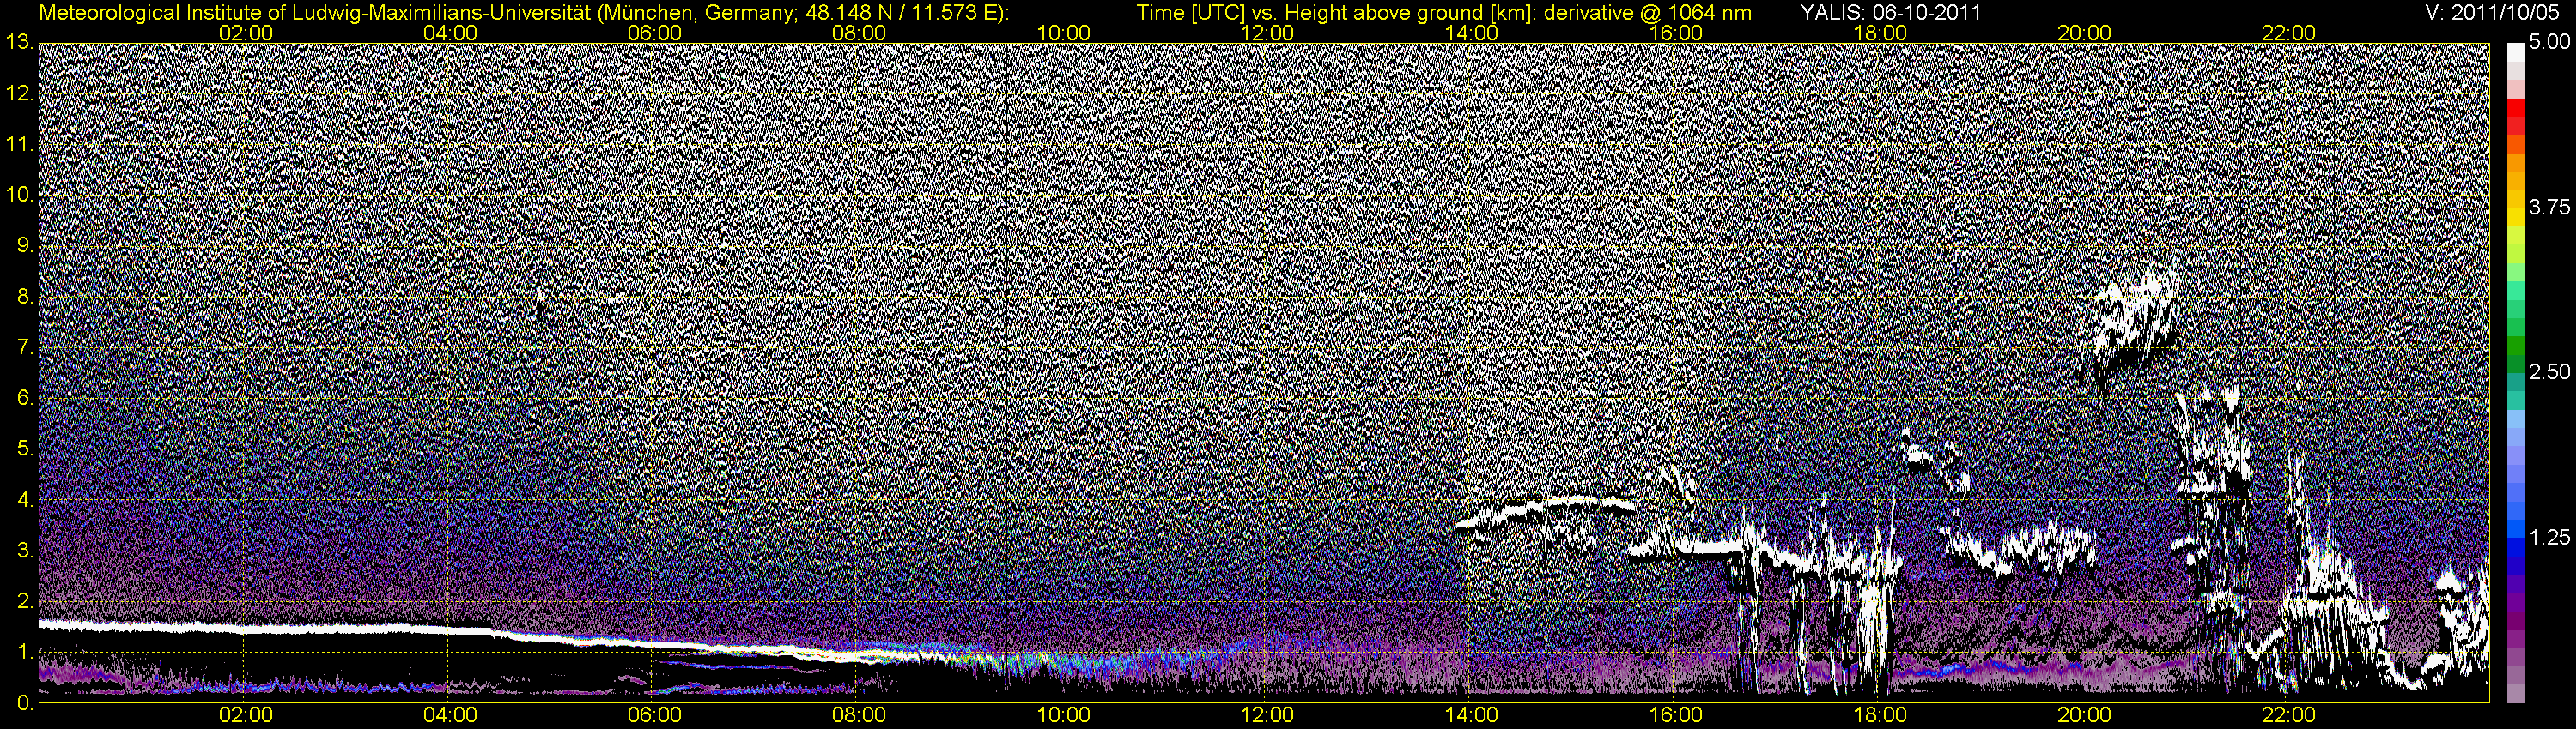2576x729 pixels.
Task: Click the 20:00 label on the upper time axis
Action: (x=2084, y=33)
